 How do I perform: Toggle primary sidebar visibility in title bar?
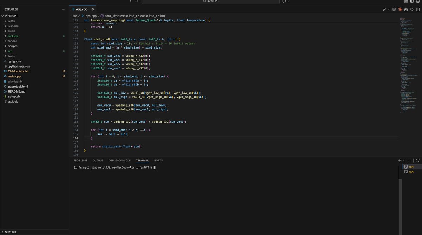412,1
